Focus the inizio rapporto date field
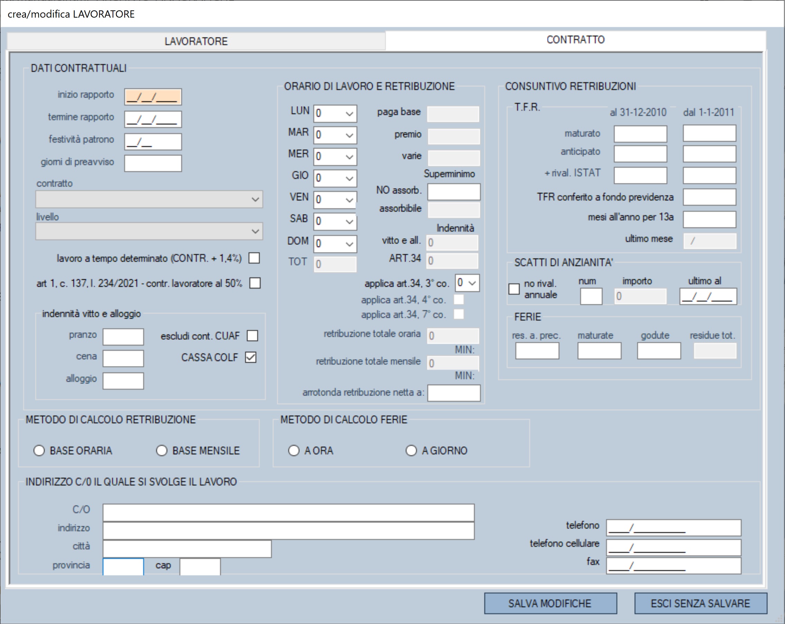 [153, 97]
